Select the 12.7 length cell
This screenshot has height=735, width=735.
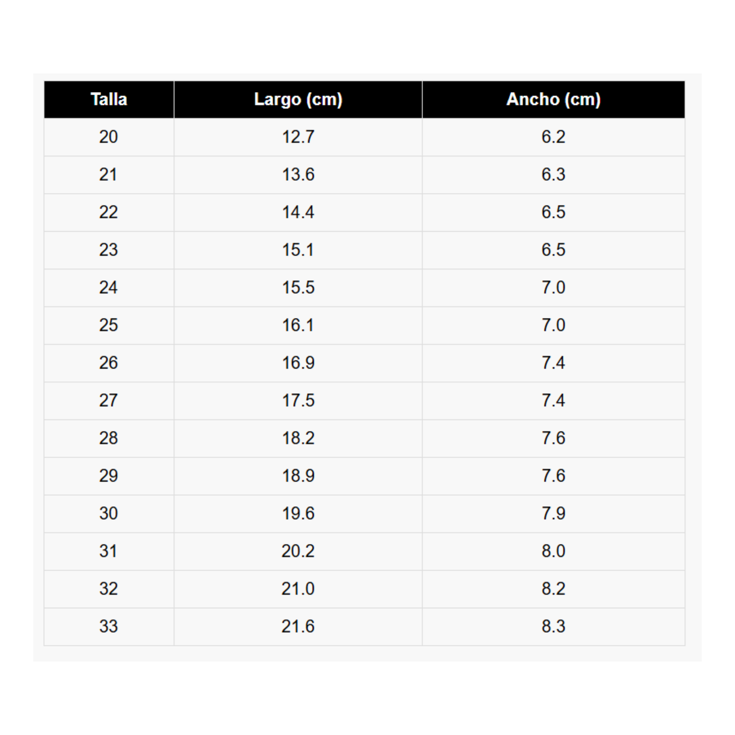click(298, 137)
